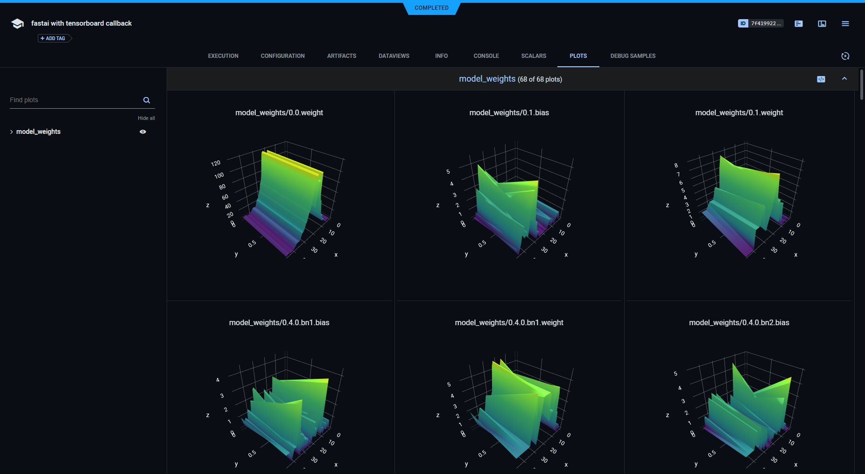Open the experiment description icon
Screen dimensions: 865x474
pyautogui.click(x=798, y=24)
